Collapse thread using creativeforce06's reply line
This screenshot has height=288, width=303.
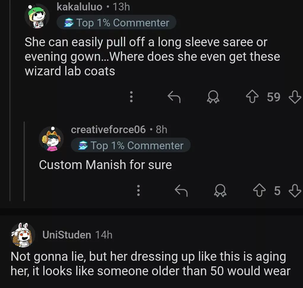pyautogui.click(x=24, y=160)
